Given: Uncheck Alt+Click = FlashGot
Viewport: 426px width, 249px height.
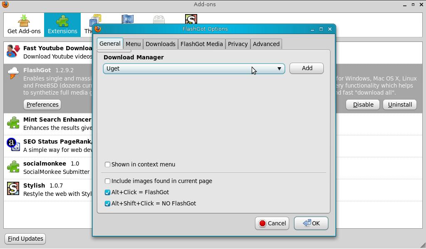Looking at the screenshot, I should point(107,192).
